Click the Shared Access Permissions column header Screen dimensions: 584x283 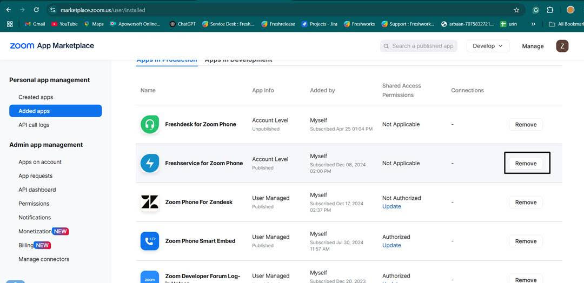tap(401, 90)
